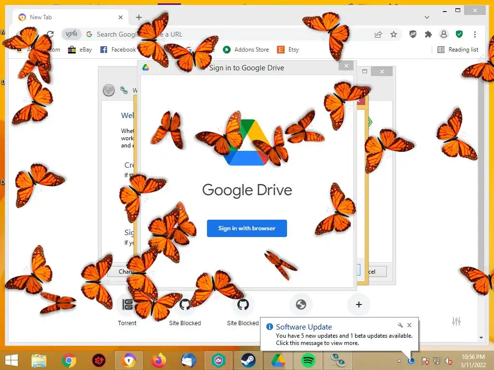Select the New Tab tab

coord(70,17)
